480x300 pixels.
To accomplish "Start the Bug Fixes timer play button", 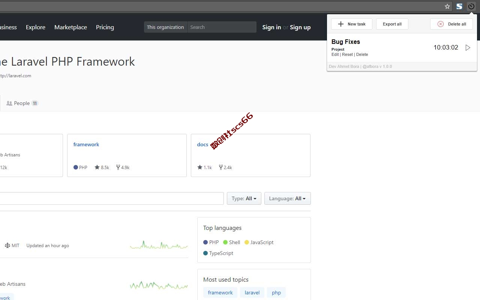I will [x=468, y=48].
